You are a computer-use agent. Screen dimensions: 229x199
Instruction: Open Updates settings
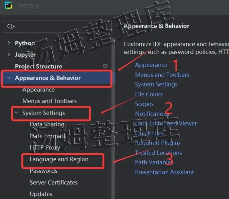click(41, 194)
